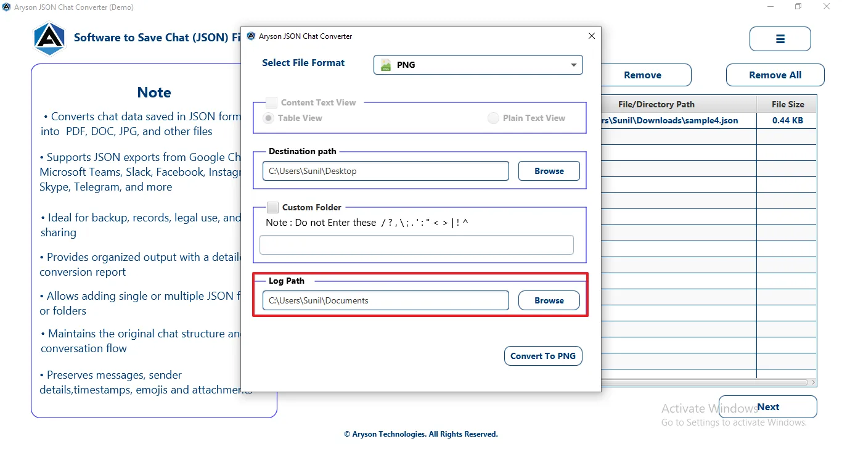Expand the Select File Format dropdown
Screen dimensions: 842x449
[478, 65]
